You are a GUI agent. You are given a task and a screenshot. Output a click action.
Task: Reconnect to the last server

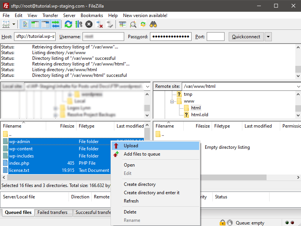tap(109, 24)
